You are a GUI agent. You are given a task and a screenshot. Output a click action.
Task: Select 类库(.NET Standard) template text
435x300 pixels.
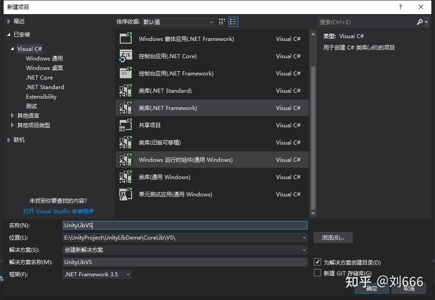pyautogui.click(x=165, y=91)
